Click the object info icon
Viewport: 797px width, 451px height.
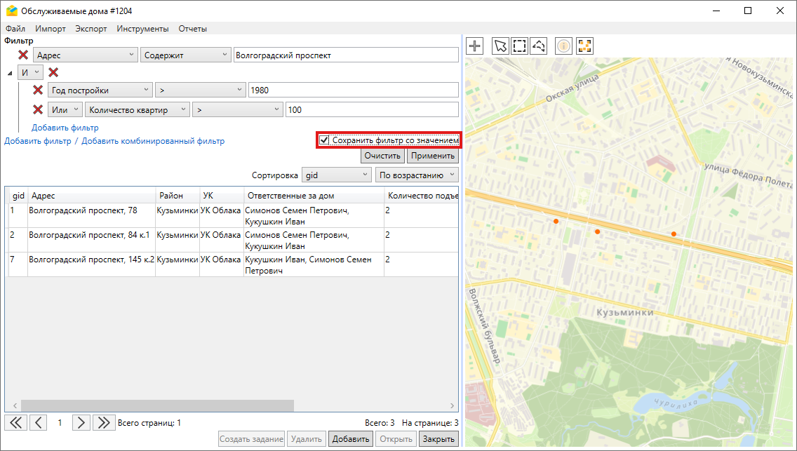[x=563, y=46]
